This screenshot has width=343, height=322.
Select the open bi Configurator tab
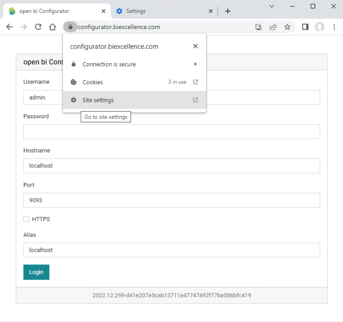[57, 11]
